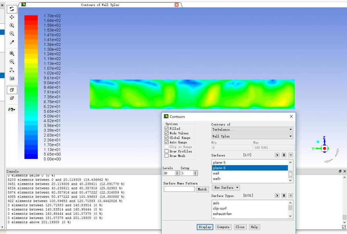Click the horizontal rotate arrow near triad
This screenshot has height=234, width=347.
328,160
